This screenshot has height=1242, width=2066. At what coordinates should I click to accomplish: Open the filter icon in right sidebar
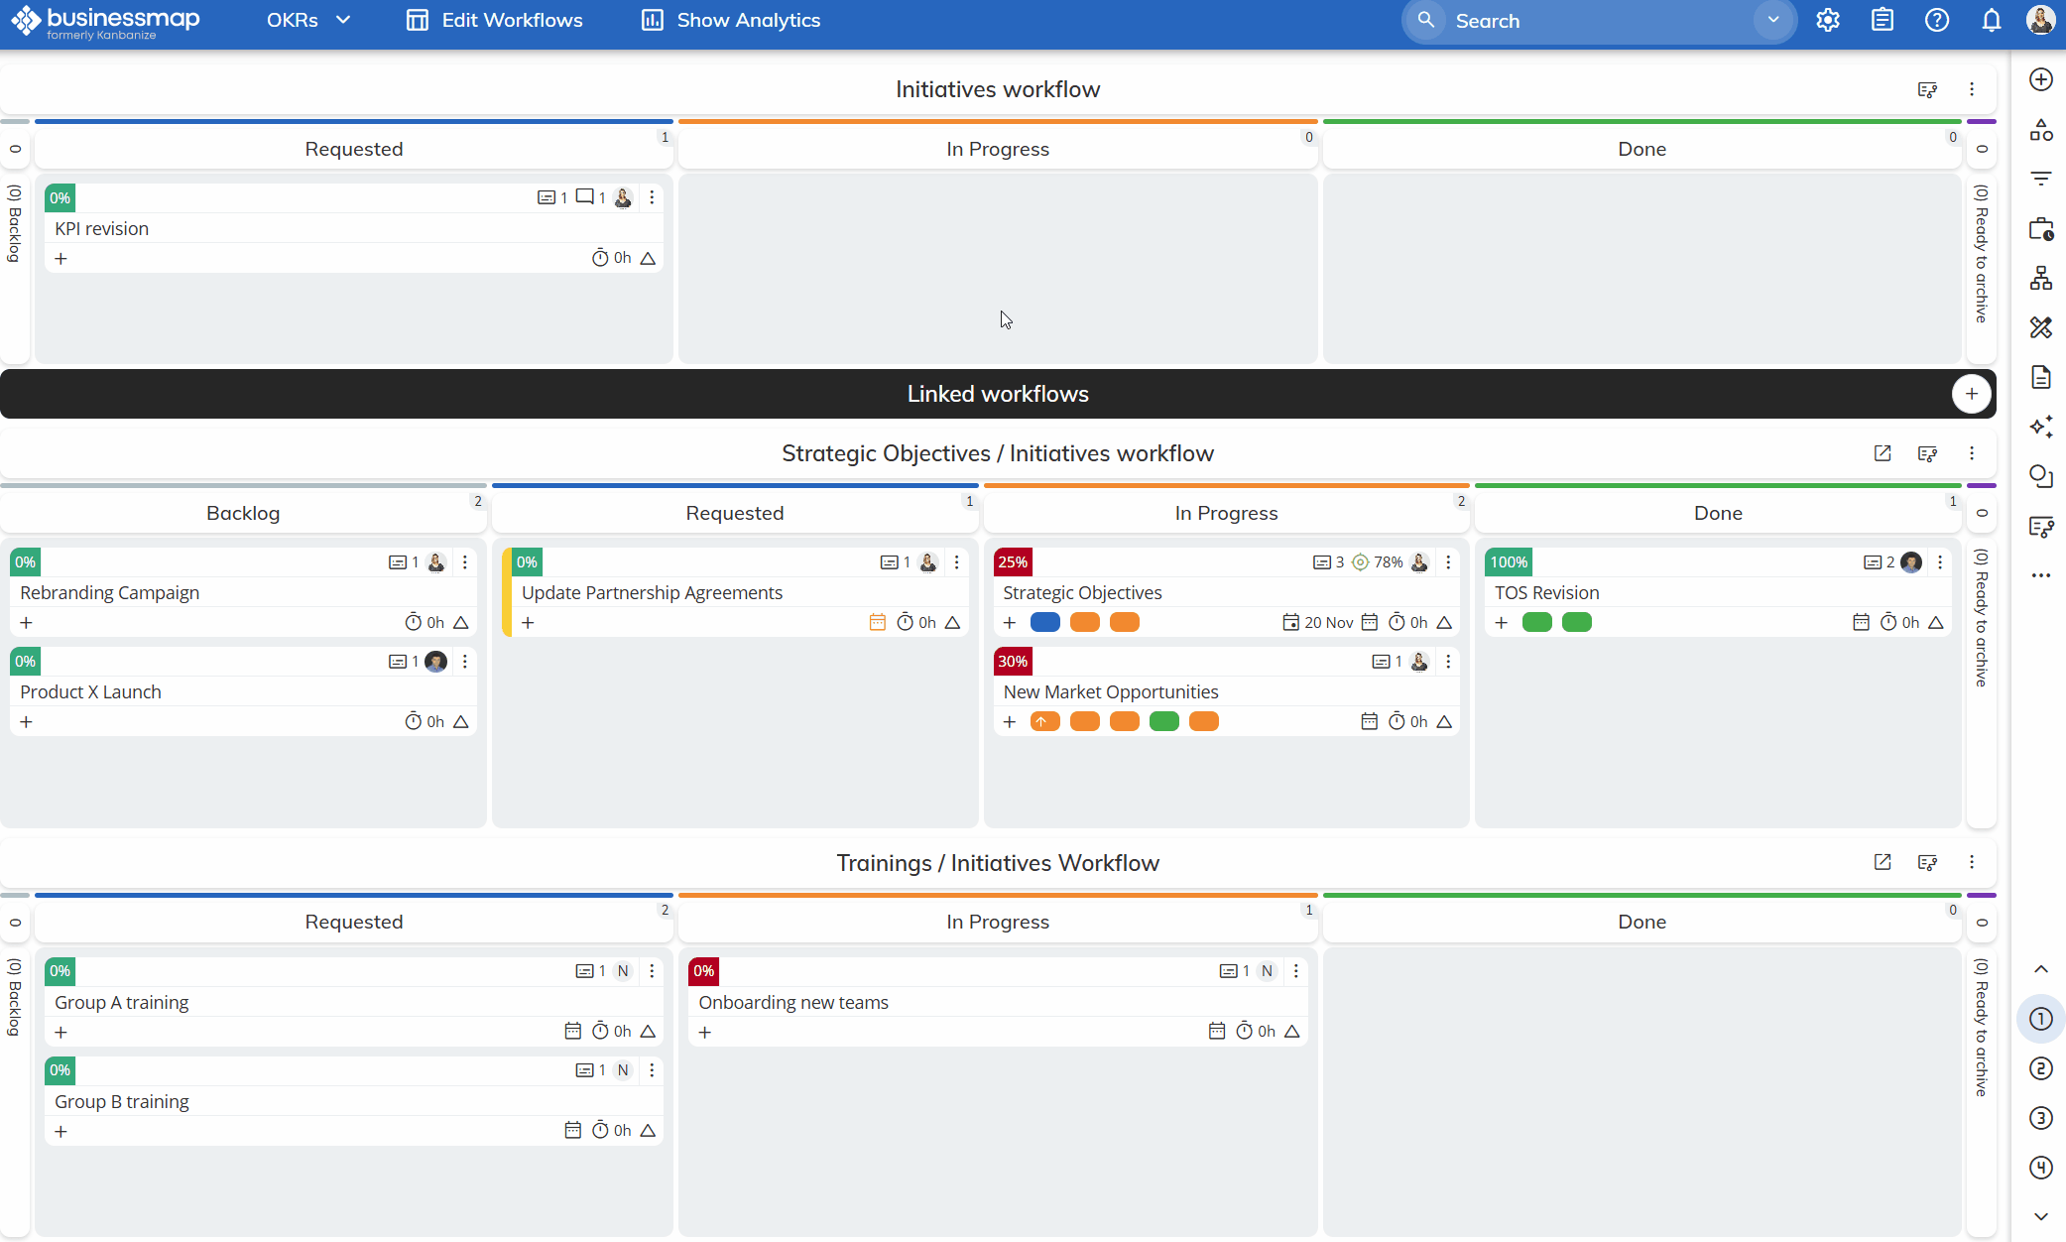pos(2040,179)
